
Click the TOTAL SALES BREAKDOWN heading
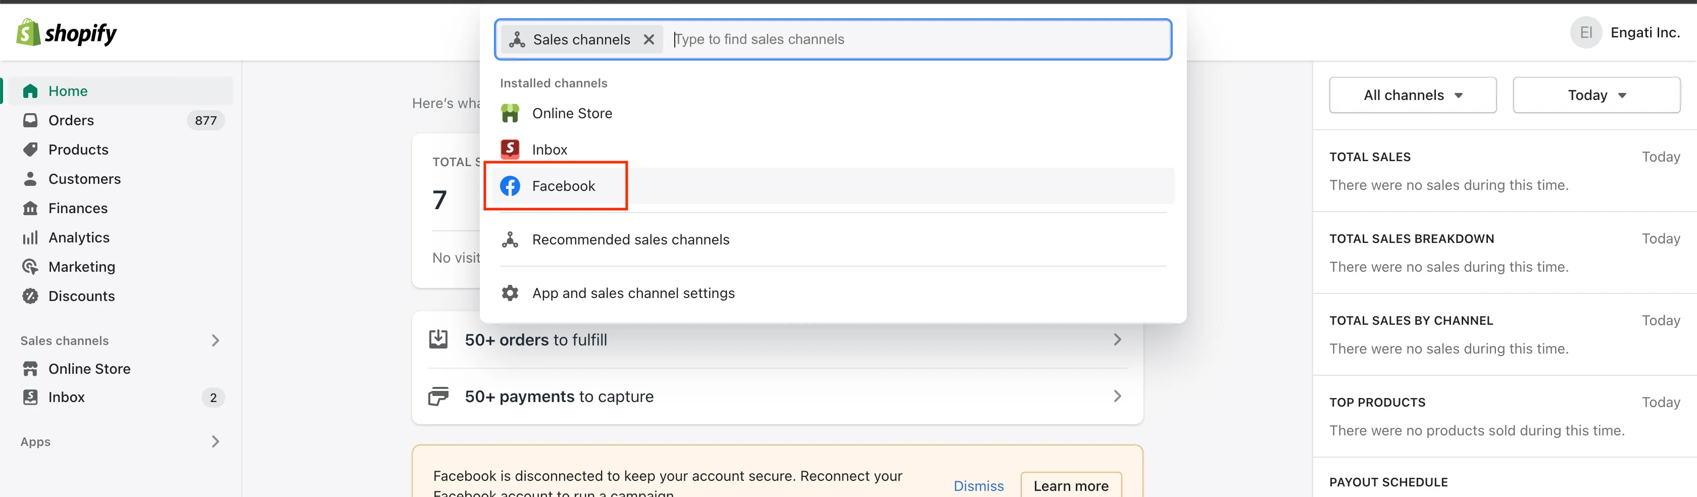click(x=1411, y=238)
